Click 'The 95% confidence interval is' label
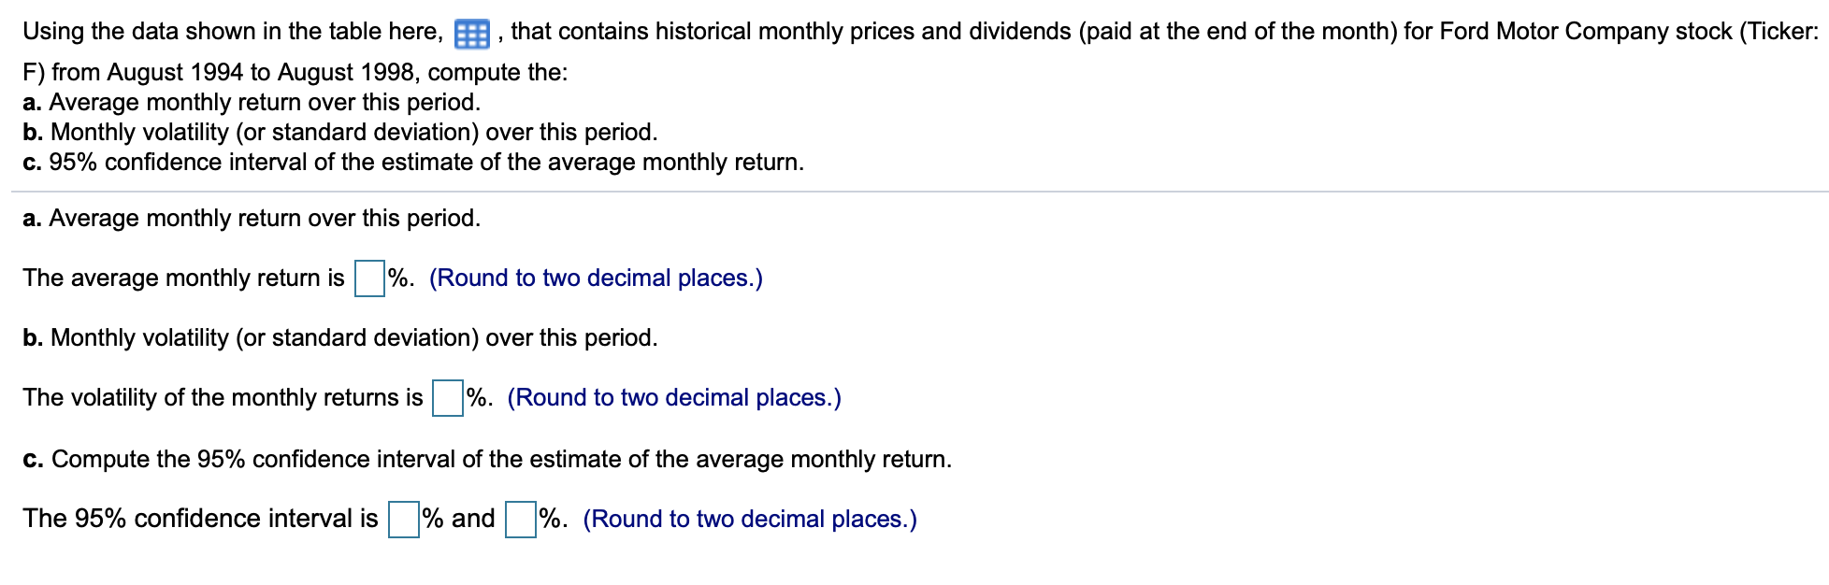The height and width of the screenshot is (585, 1829). (x=198, y=518)
